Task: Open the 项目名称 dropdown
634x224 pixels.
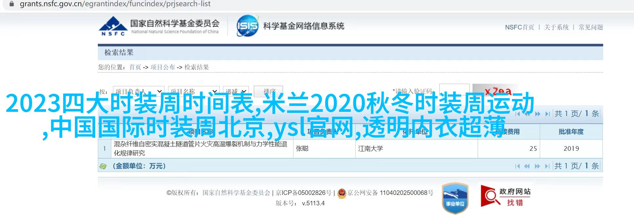Action: pos(193,91)
